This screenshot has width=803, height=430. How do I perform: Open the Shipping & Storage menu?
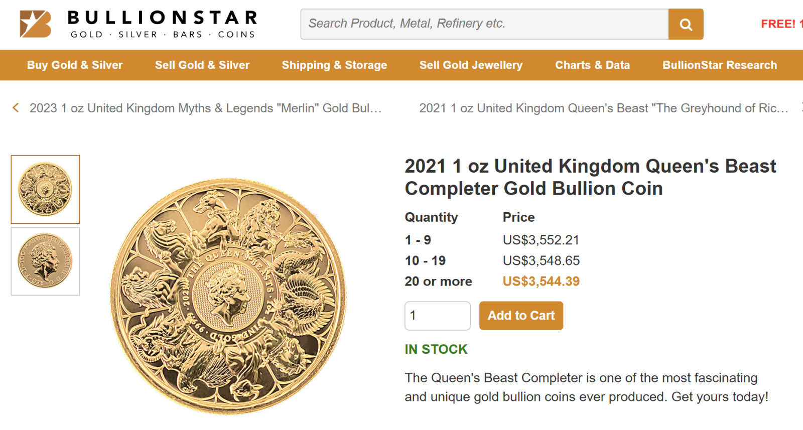(334, 65)
